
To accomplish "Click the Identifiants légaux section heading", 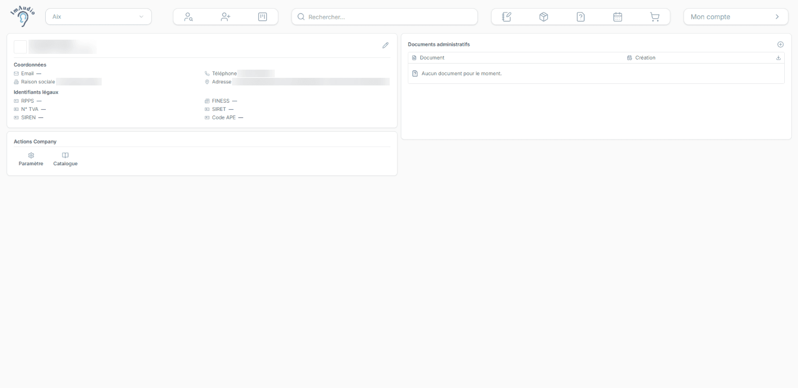I will pos(36,92).
